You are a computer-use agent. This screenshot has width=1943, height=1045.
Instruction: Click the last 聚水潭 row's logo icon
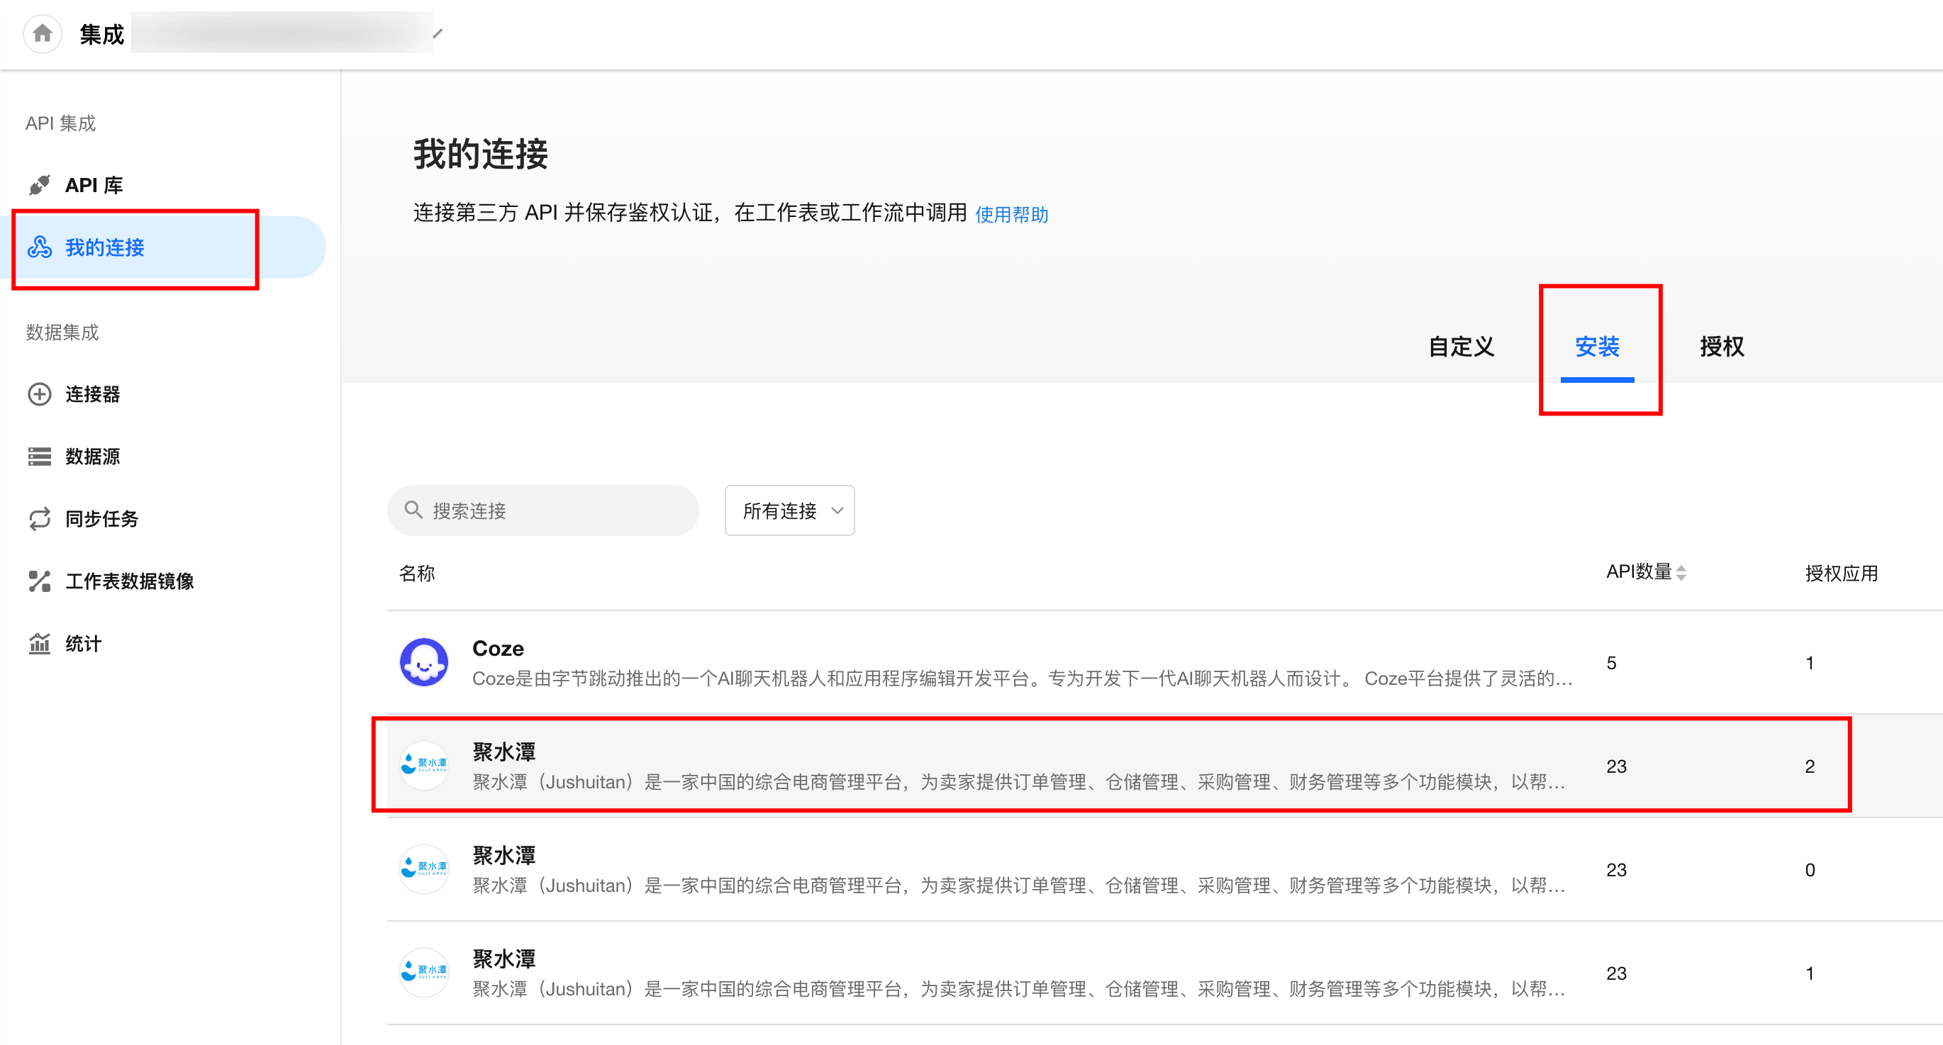(424, 972)
